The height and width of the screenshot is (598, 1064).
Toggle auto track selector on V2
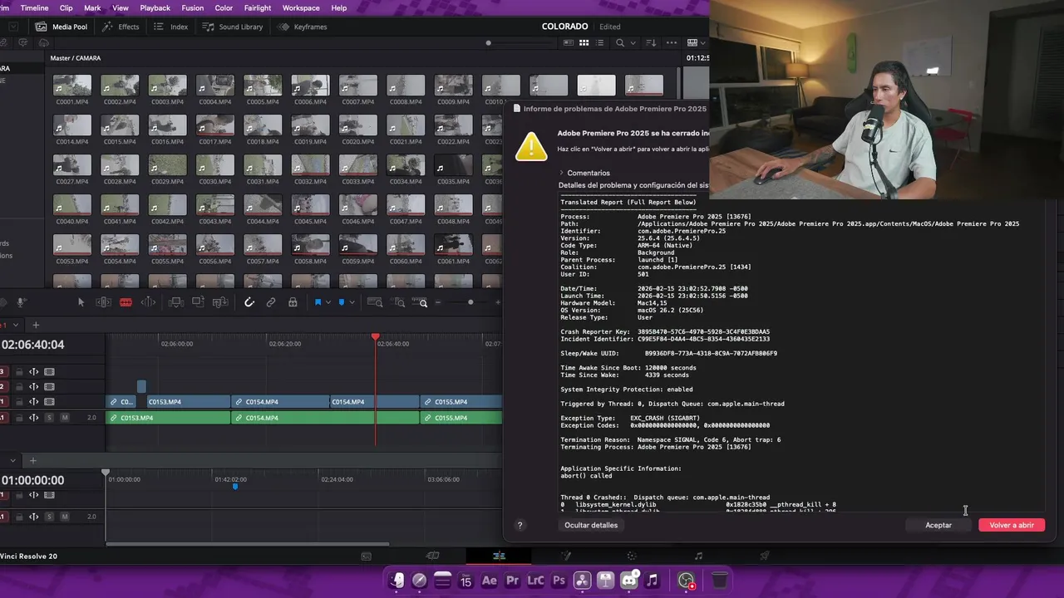34,387
